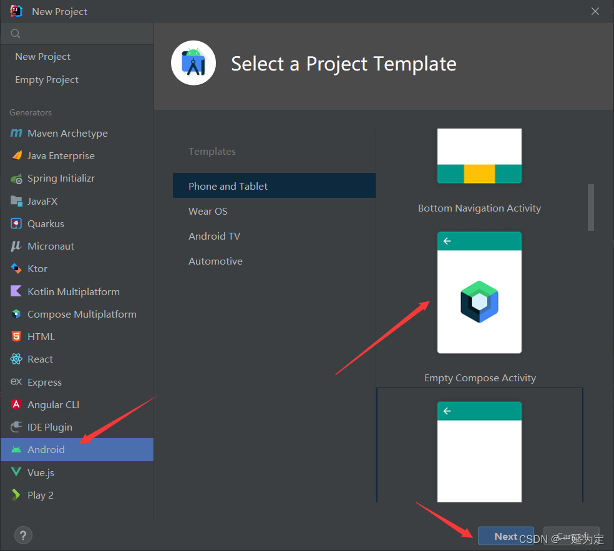Click the template list scrollbar
The height and width of the screenshot is (551, 614).
tap(591, 207)
